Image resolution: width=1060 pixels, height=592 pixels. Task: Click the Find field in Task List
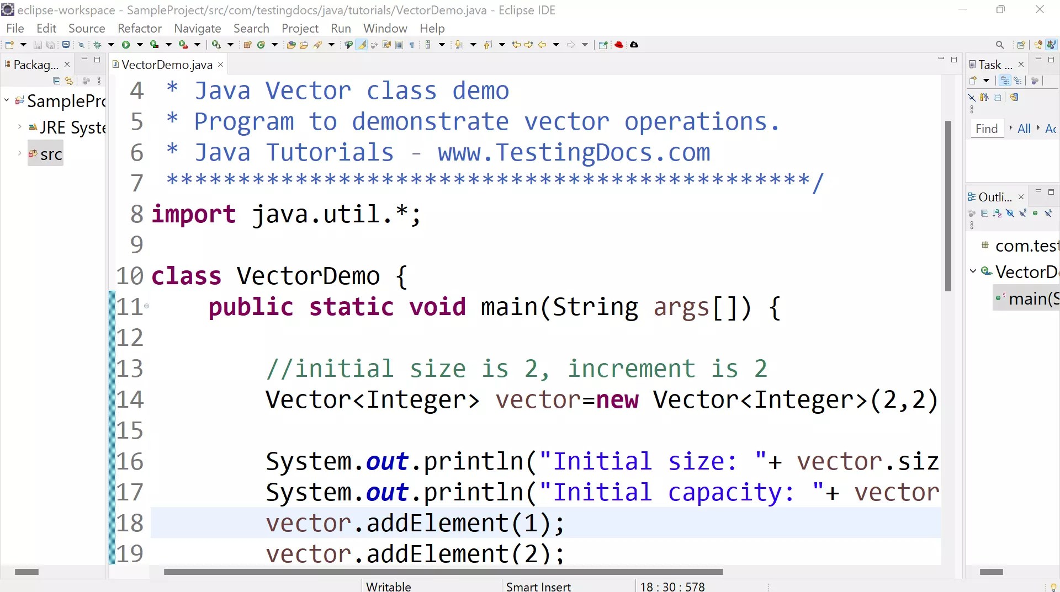[987, 129]
